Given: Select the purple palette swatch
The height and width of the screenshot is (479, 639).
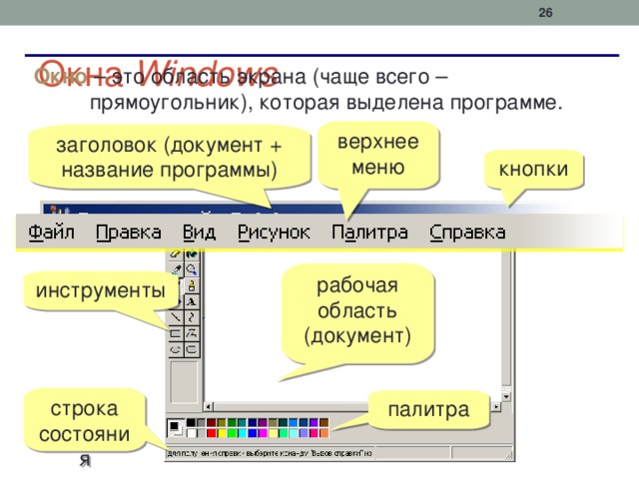Looking at the screenshot, I should pos(263,422).
